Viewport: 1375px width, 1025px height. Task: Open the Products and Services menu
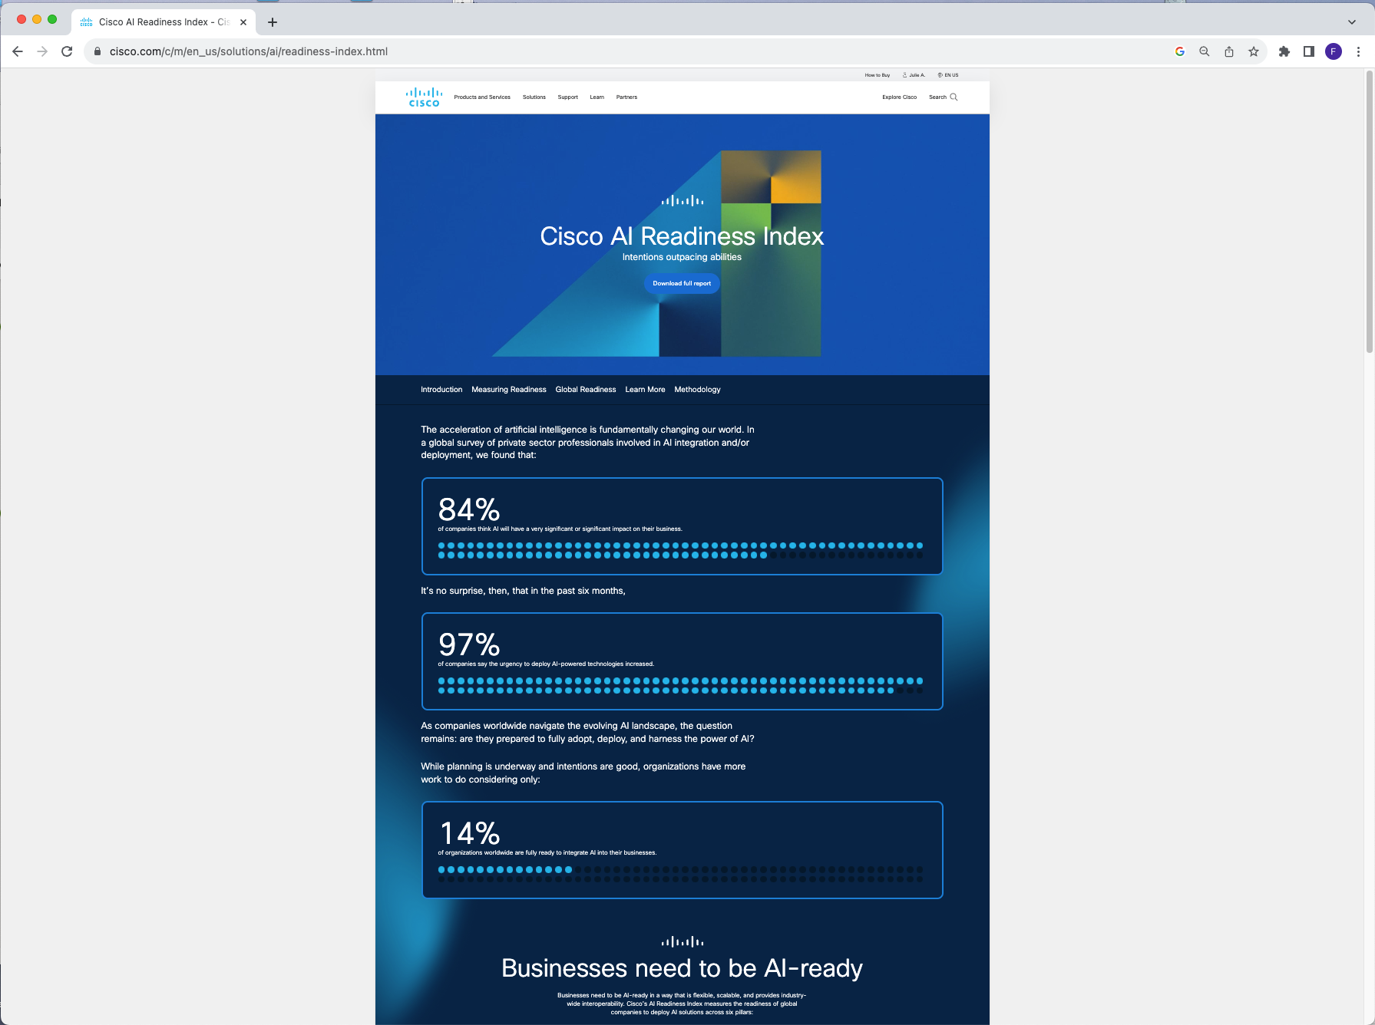click(x=482, y=97)
